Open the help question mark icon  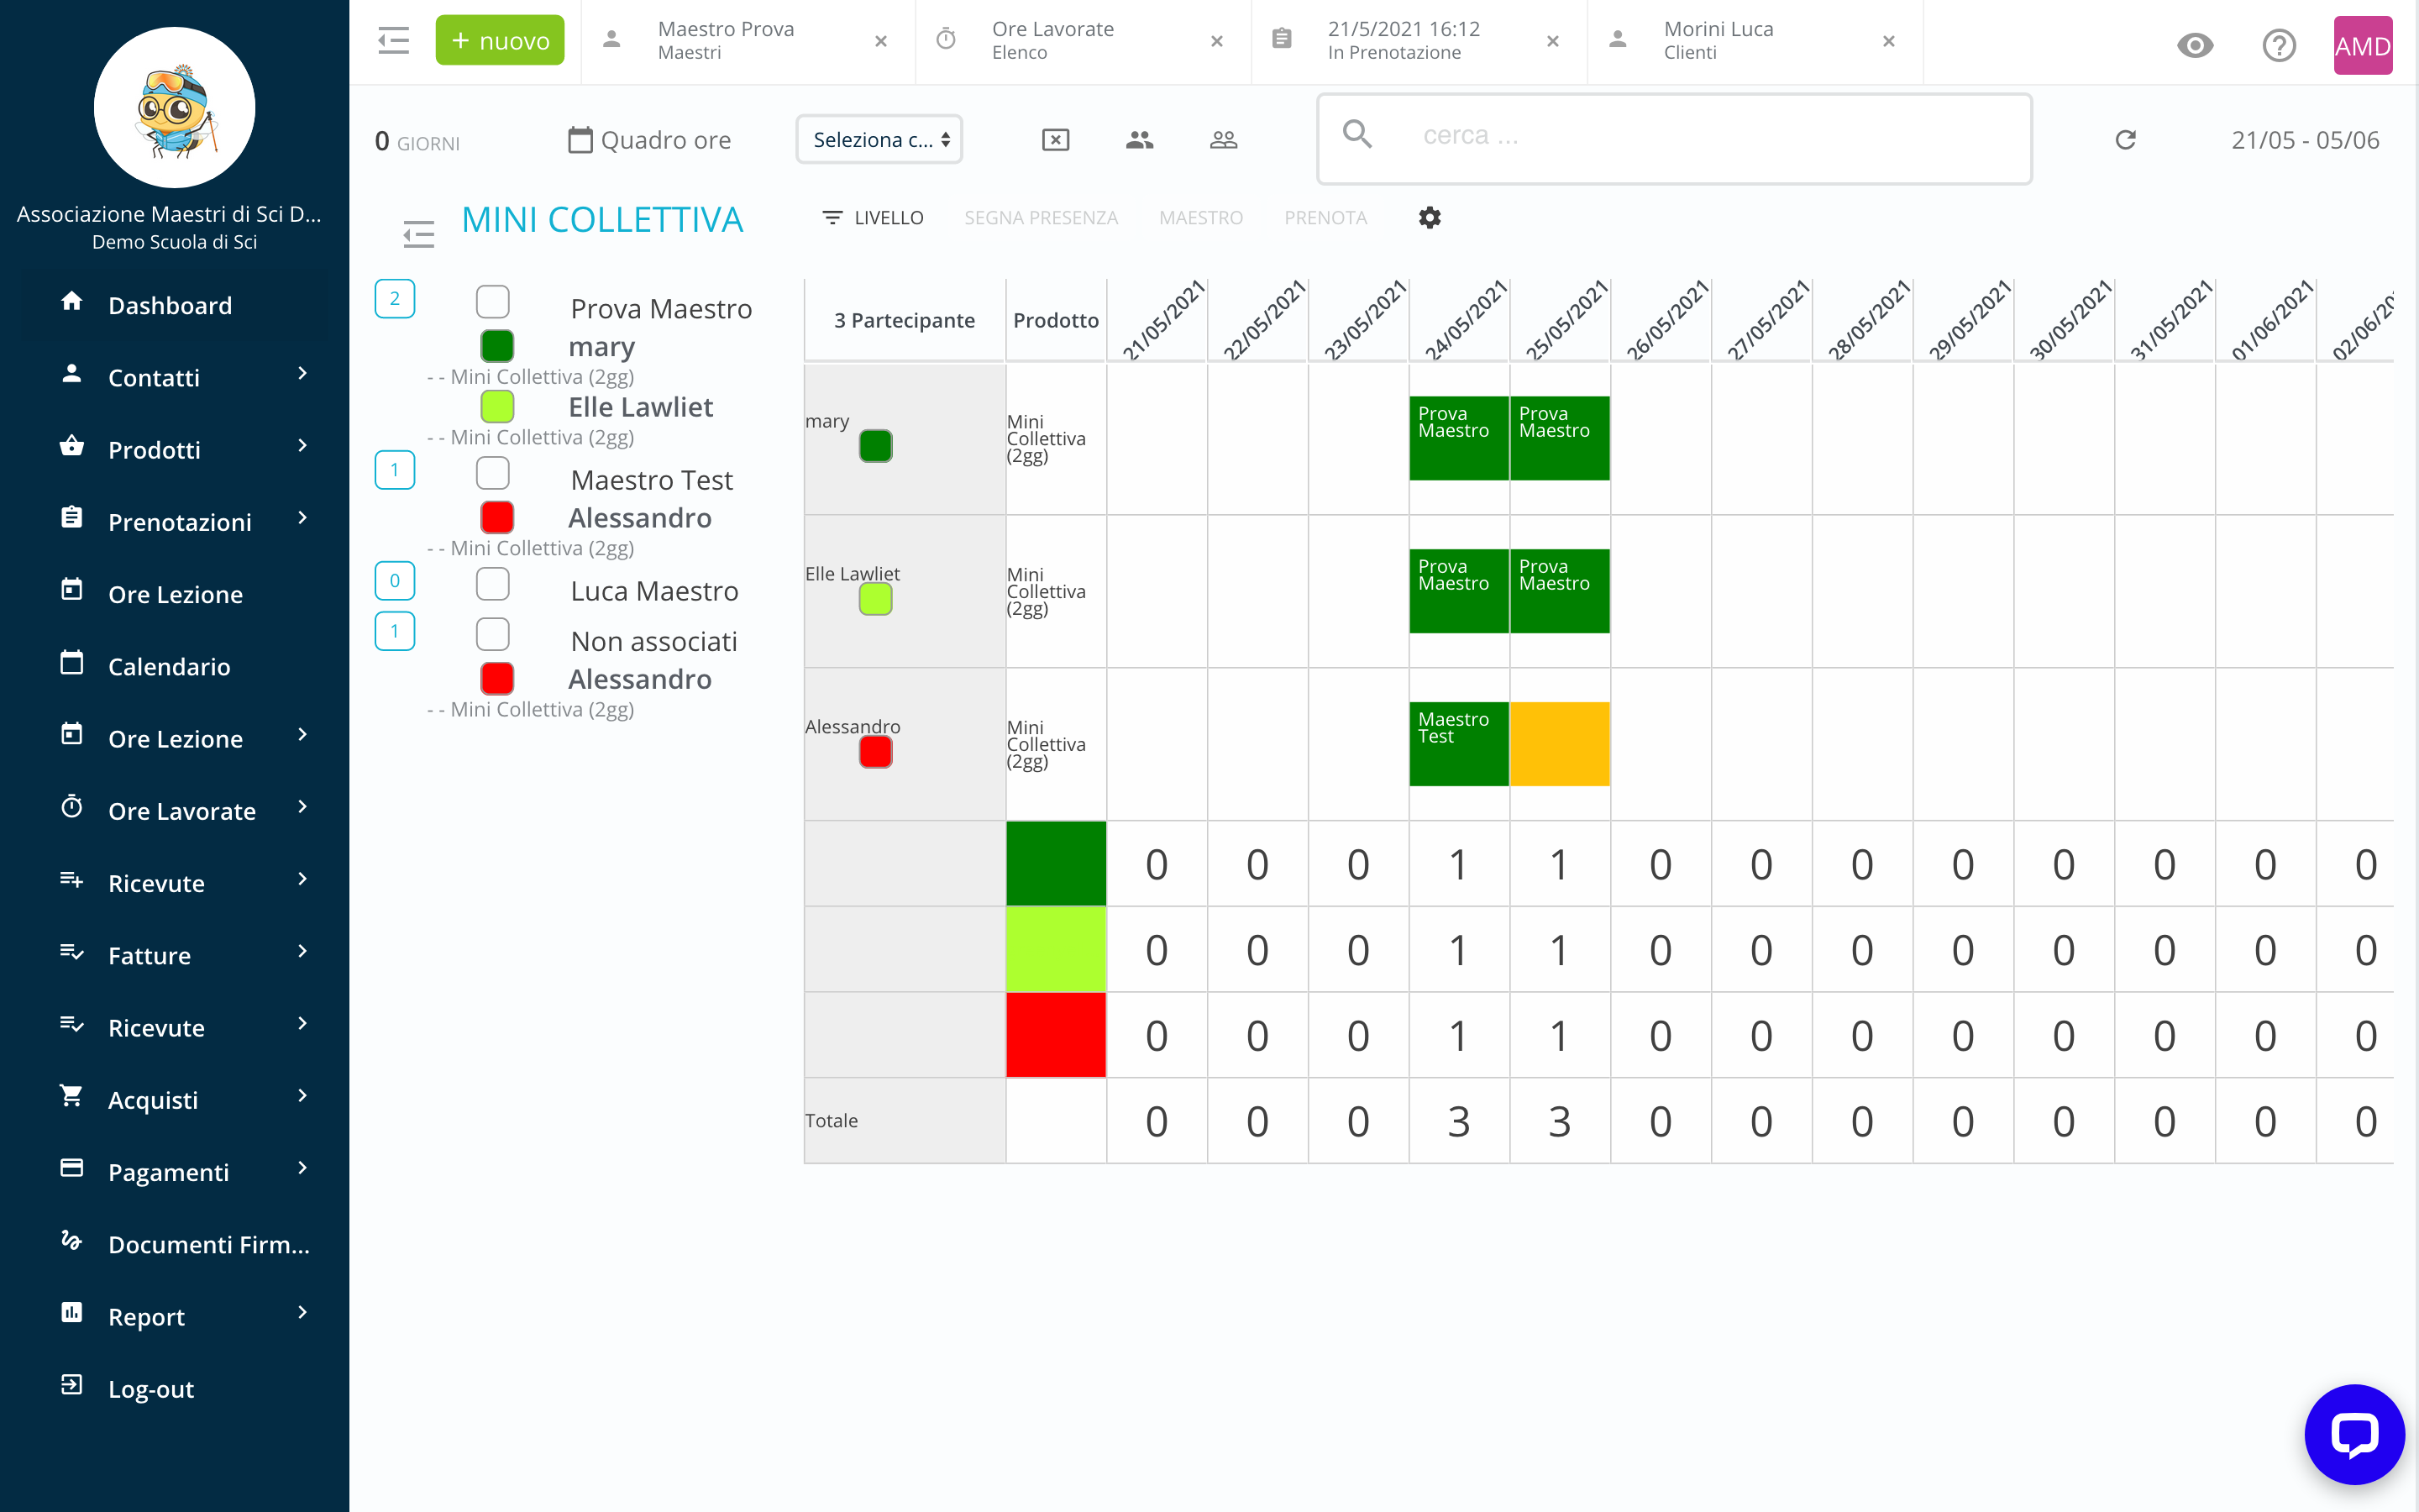click(x=2279, y=45)
